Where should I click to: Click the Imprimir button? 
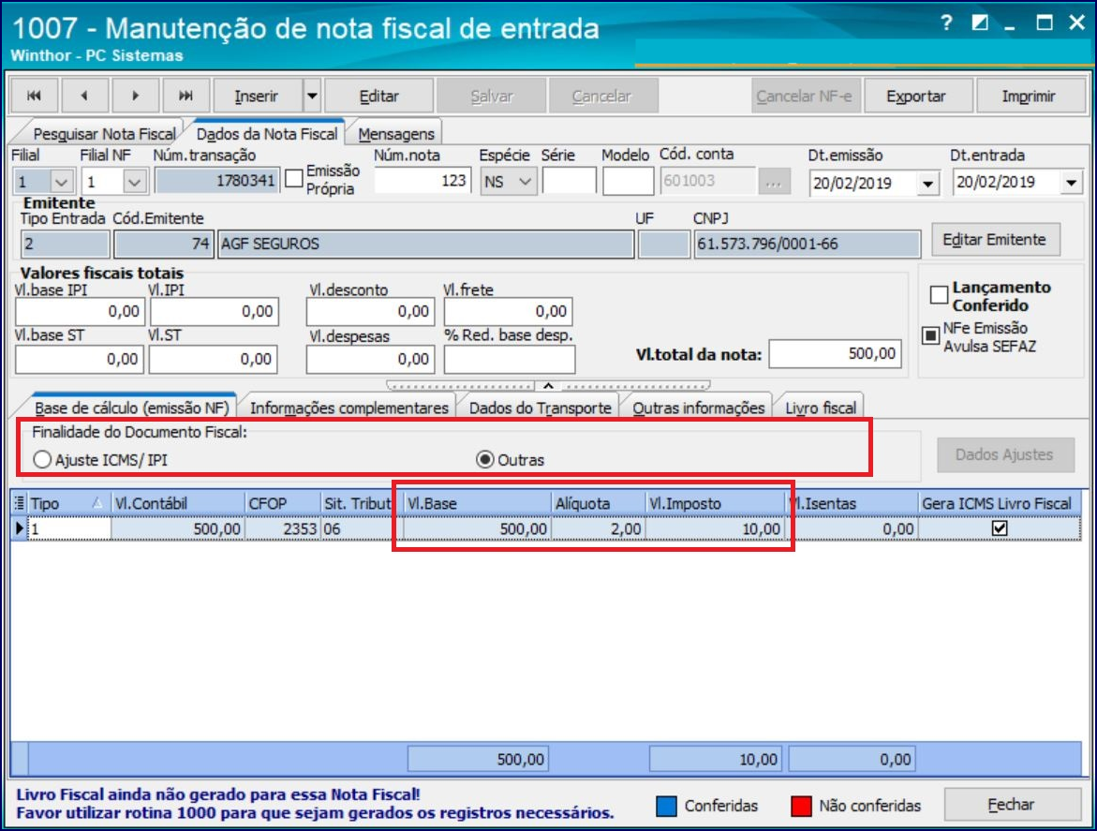[1029, 96]
